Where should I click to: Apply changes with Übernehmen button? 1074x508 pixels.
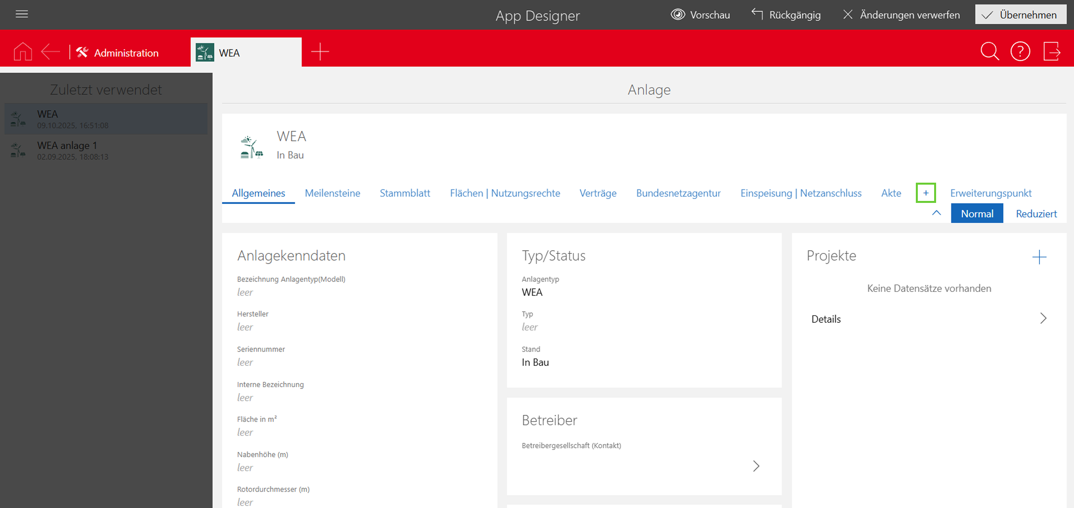tap(1020, 15)
